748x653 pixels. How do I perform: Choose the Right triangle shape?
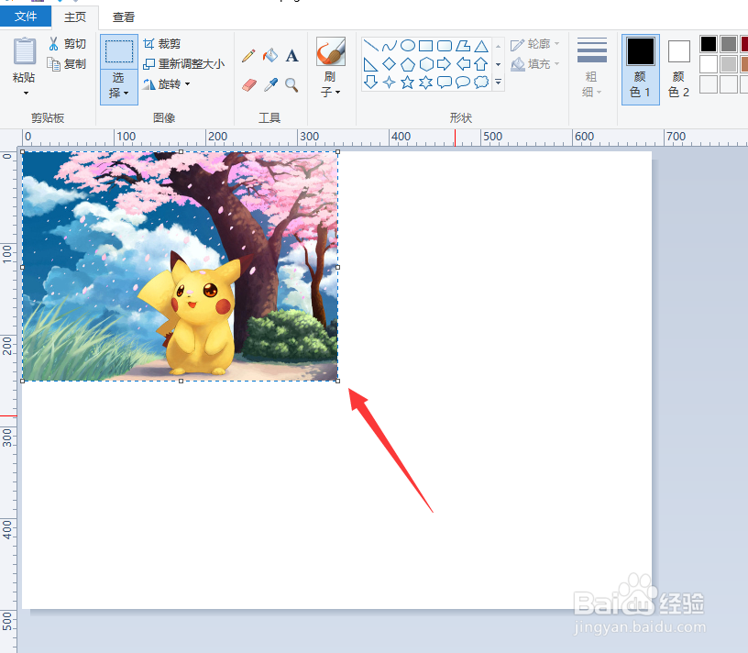(370, 64)
